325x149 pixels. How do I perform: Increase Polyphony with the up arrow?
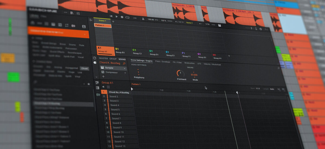click(x=138, y=70)
